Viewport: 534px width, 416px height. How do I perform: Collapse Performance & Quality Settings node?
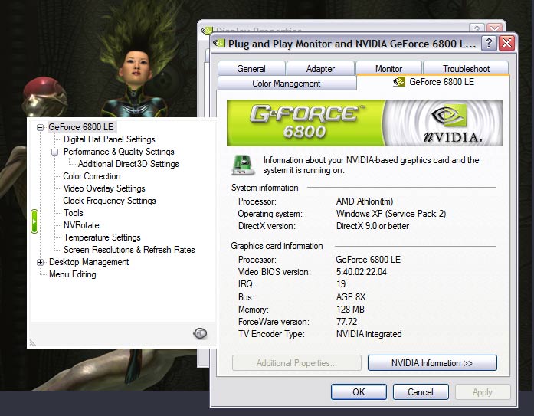pyautogui.click(x=54, y=152)
